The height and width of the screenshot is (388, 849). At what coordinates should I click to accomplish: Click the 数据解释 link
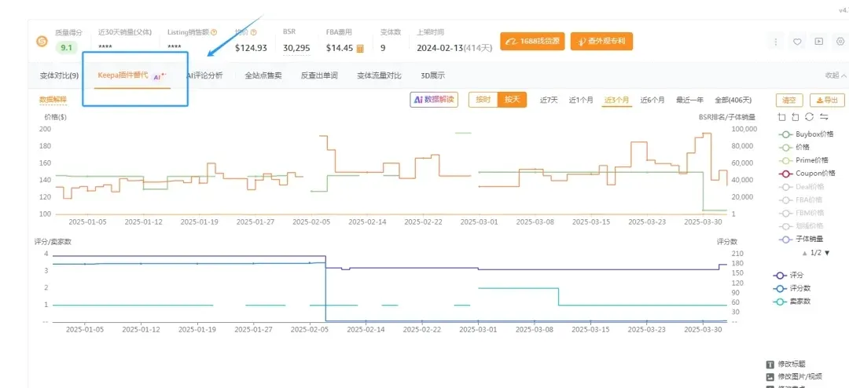point(53,100)
